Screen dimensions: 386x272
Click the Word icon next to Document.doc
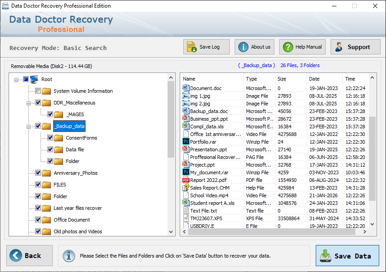pos(186,88)
